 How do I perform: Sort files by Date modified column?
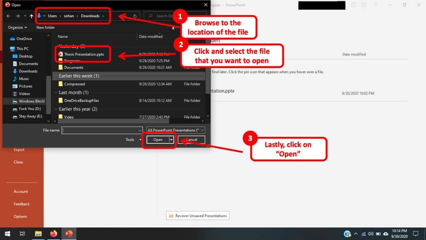point(150,36)
